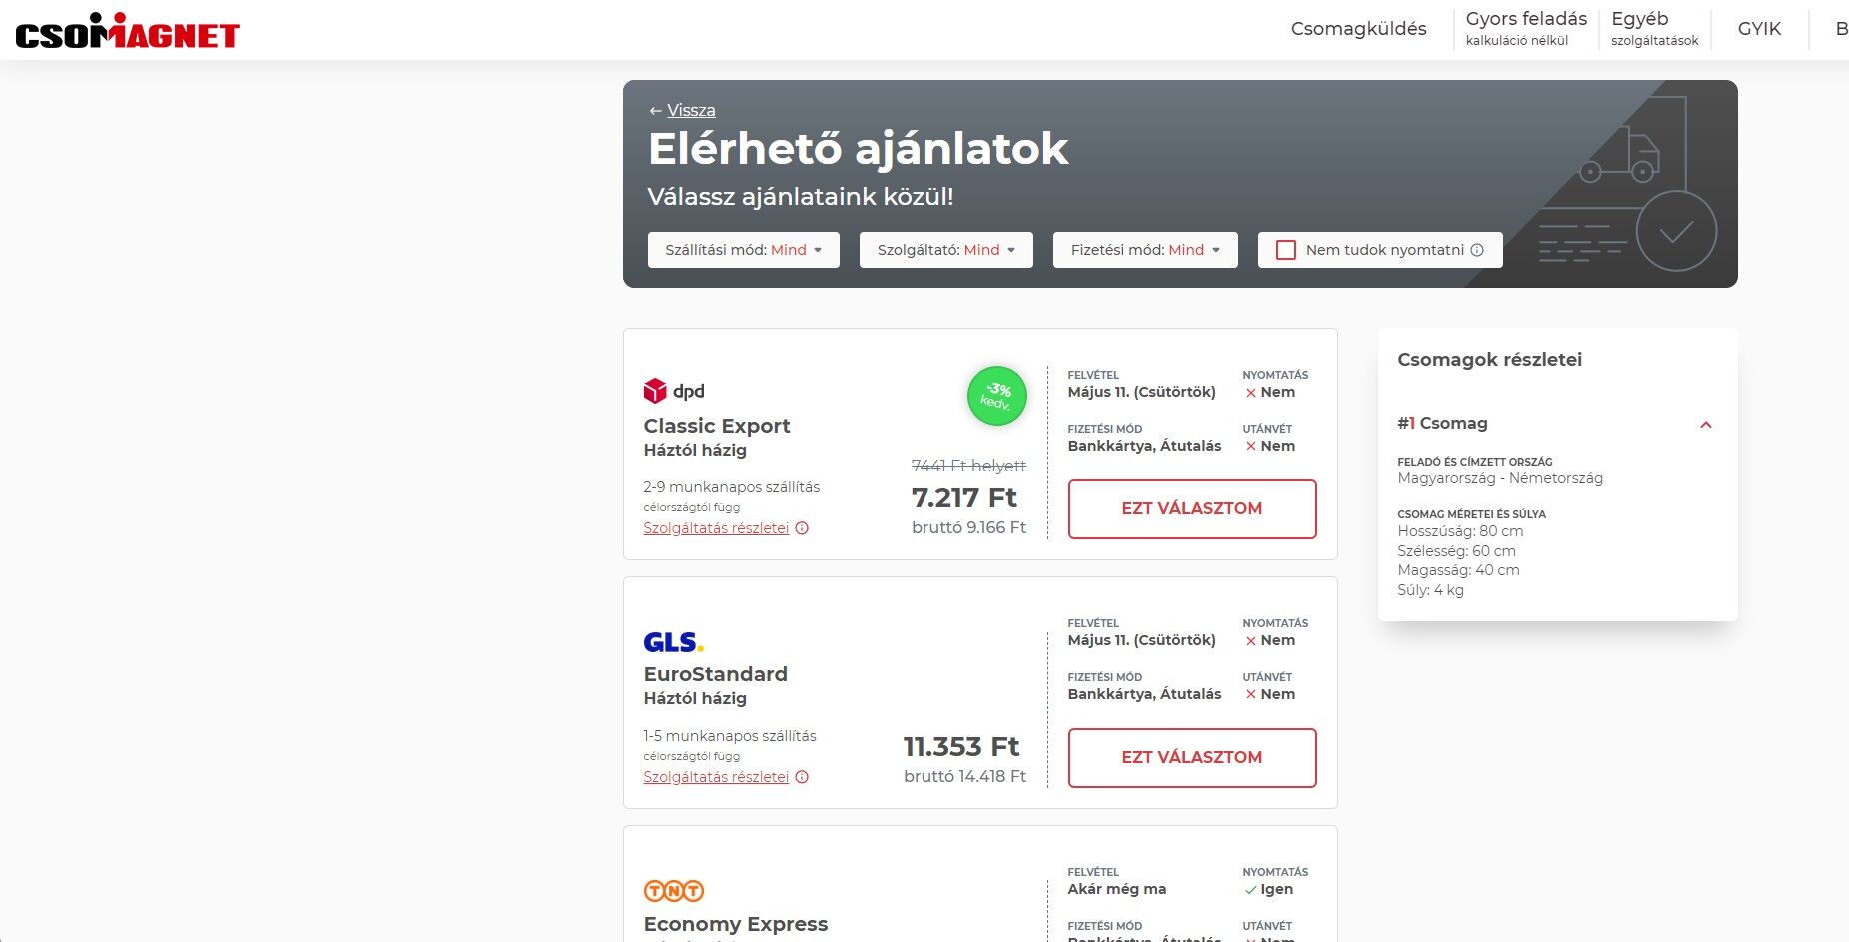Click the Economy Express service title

tap(736, 924)
